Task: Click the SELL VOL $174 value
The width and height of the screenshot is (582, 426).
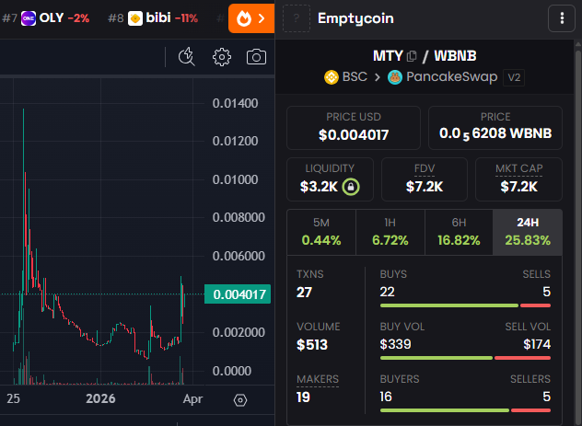Action: (537, 344)
